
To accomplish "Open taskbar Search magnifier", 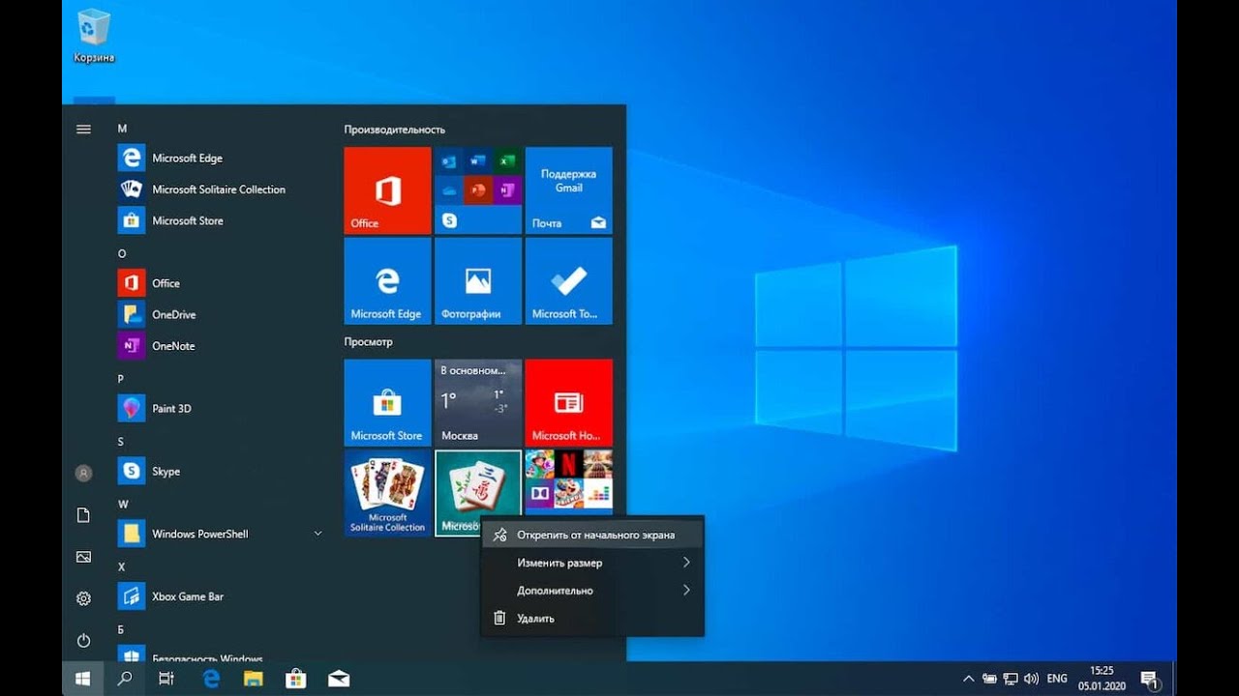I will click(x=125, y=679).
